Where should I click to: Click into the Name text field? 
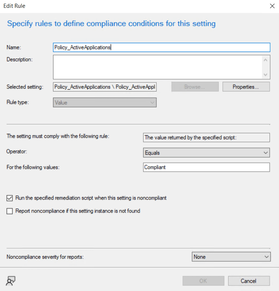162,47
